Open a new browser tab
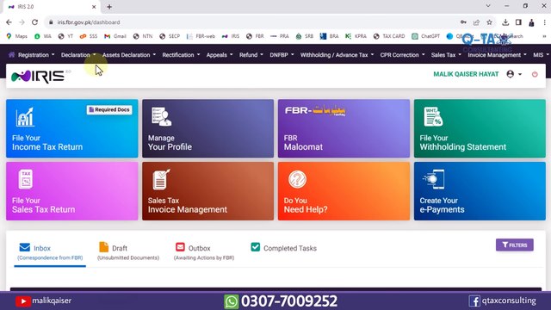551x310 pixels. (x=109, y=7)
